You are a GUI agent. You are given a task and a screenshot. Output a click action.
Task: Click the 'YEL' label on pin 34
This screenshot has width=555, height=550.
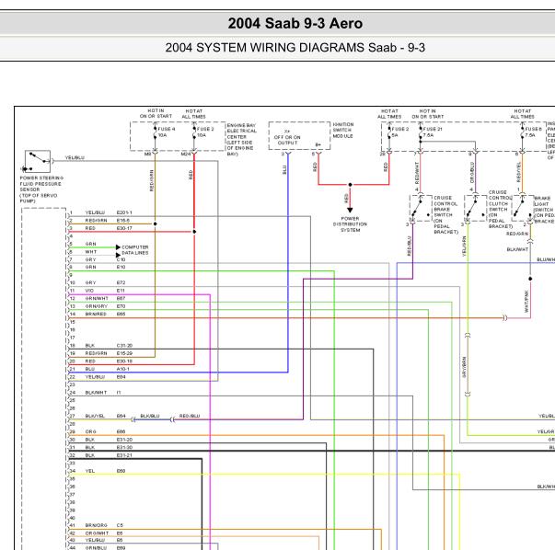coord(90,471)
